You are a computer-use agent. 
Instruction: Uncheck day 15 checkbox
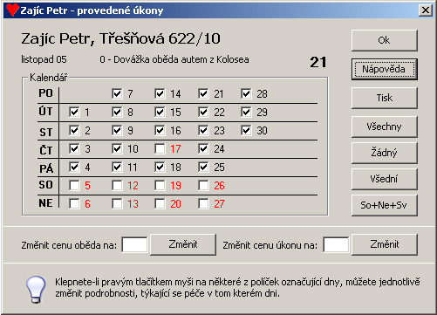tap(160, 112)
